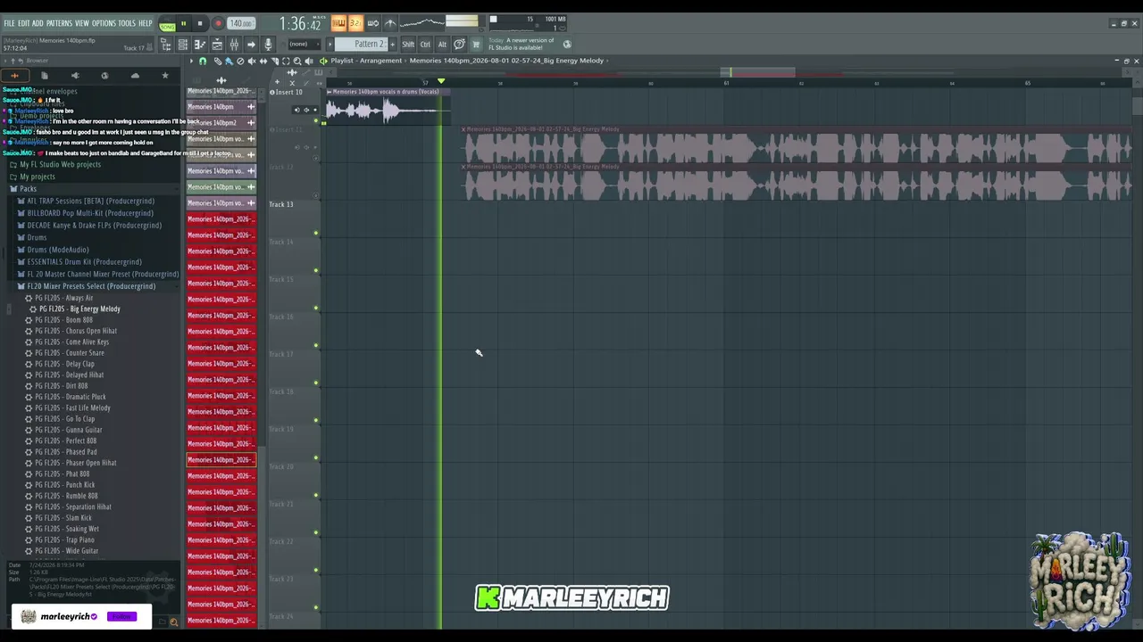This screenshot has width=1143, height=642.
Task: Select the Playback speaker tool in playlist
Action: point(309,61)
